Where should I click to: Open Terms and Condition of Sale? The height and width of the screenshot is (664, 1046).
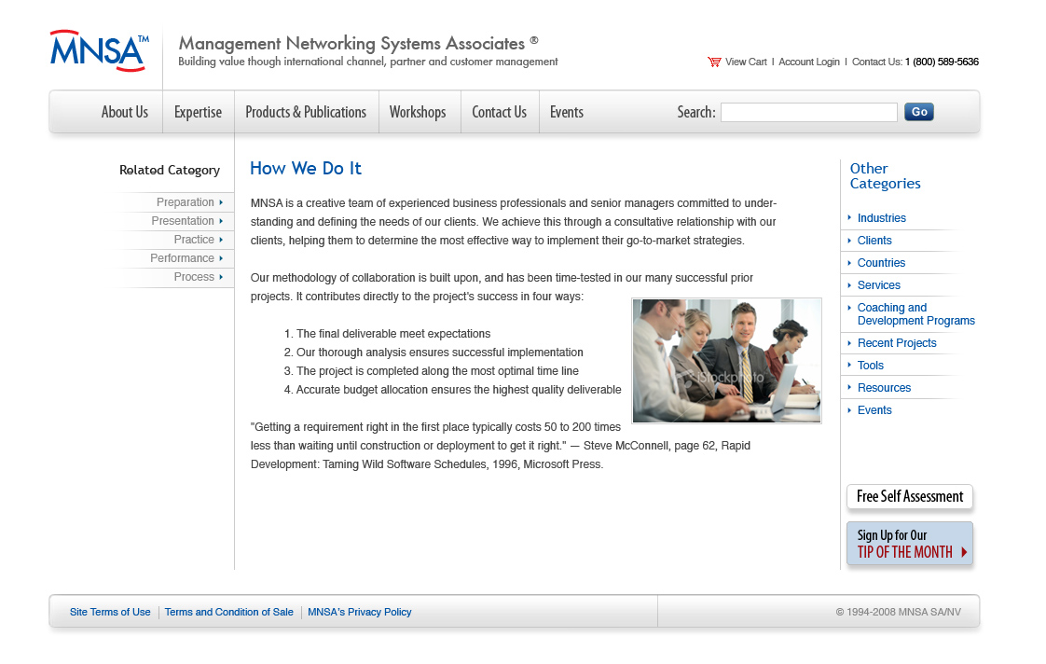228,612
